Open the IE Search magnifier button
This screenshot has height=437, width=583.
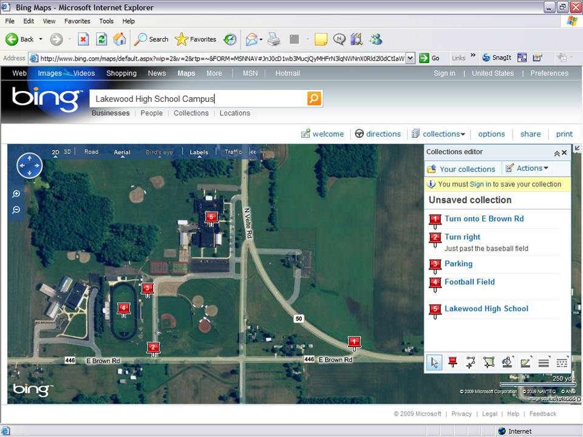pyautogui.click(x=151, y=39)
